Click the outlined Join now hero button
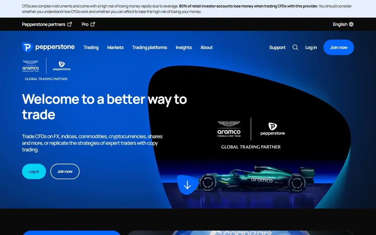The height and width of the screenshot is (235, 376). (65, 171)
